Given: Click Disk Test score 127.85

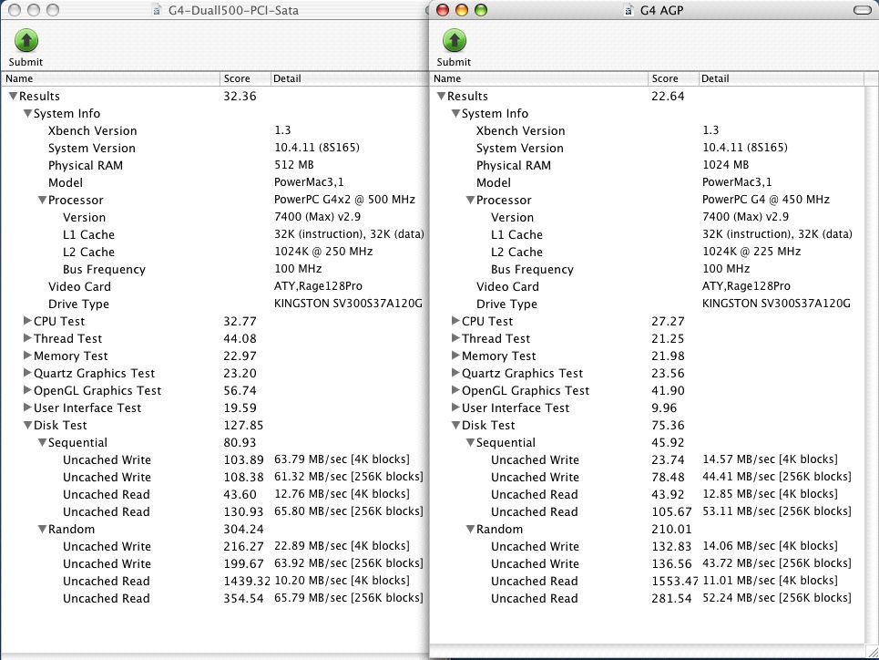Looking at the screenshot, I should coord(243,426).
